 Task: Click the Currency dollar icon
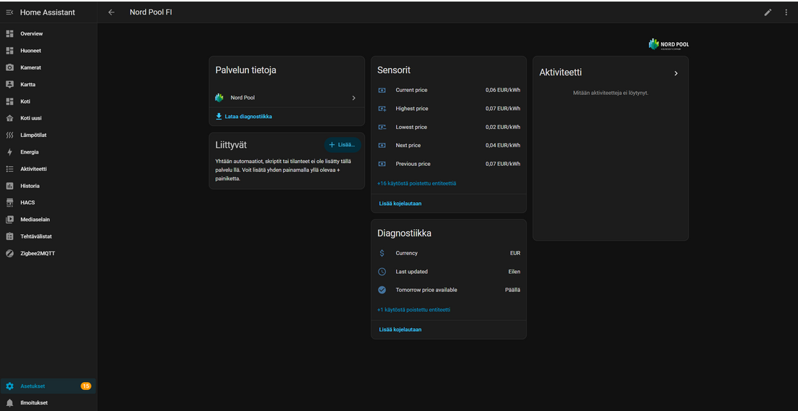point(382,253)
